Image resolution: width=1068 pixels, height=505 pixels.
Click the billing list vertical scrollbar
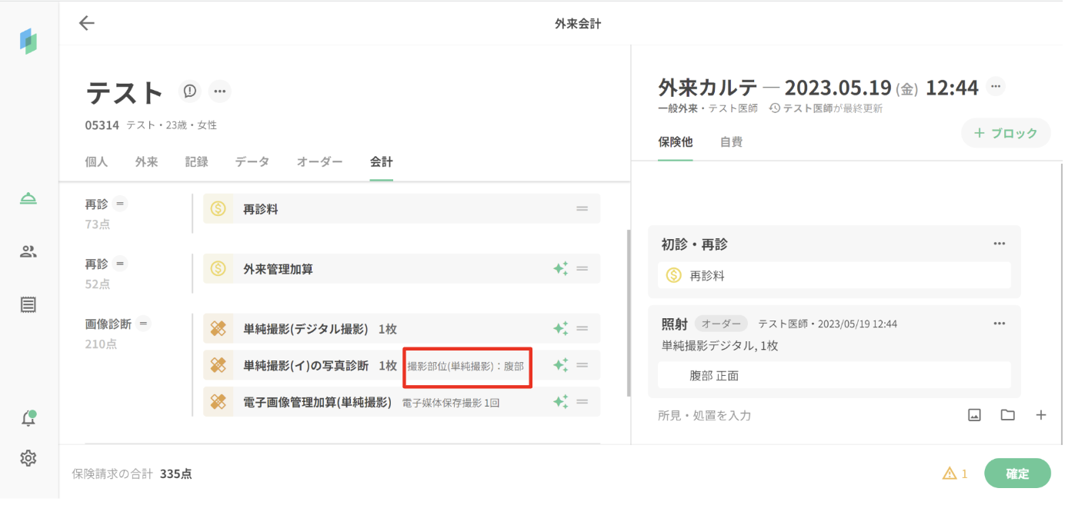point(629,313)
